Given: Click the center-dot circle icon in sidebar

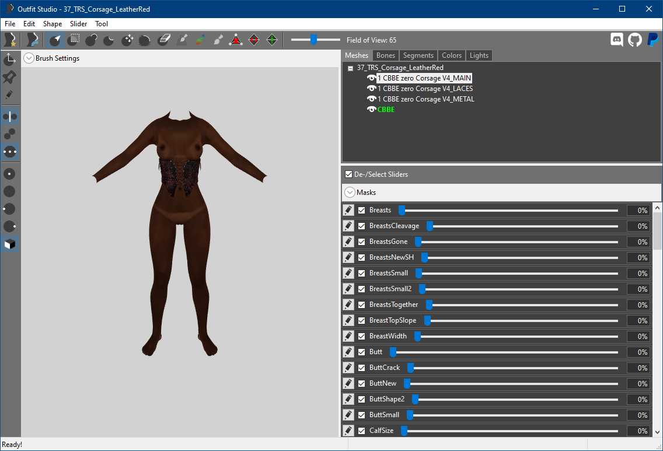Looking at the screenshot, I should [x=10, y=174].
